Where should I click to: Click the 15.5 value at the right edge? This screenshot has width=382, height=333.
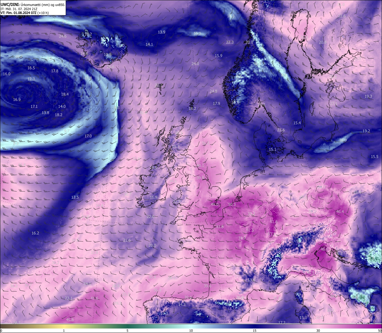coord(375,157)
